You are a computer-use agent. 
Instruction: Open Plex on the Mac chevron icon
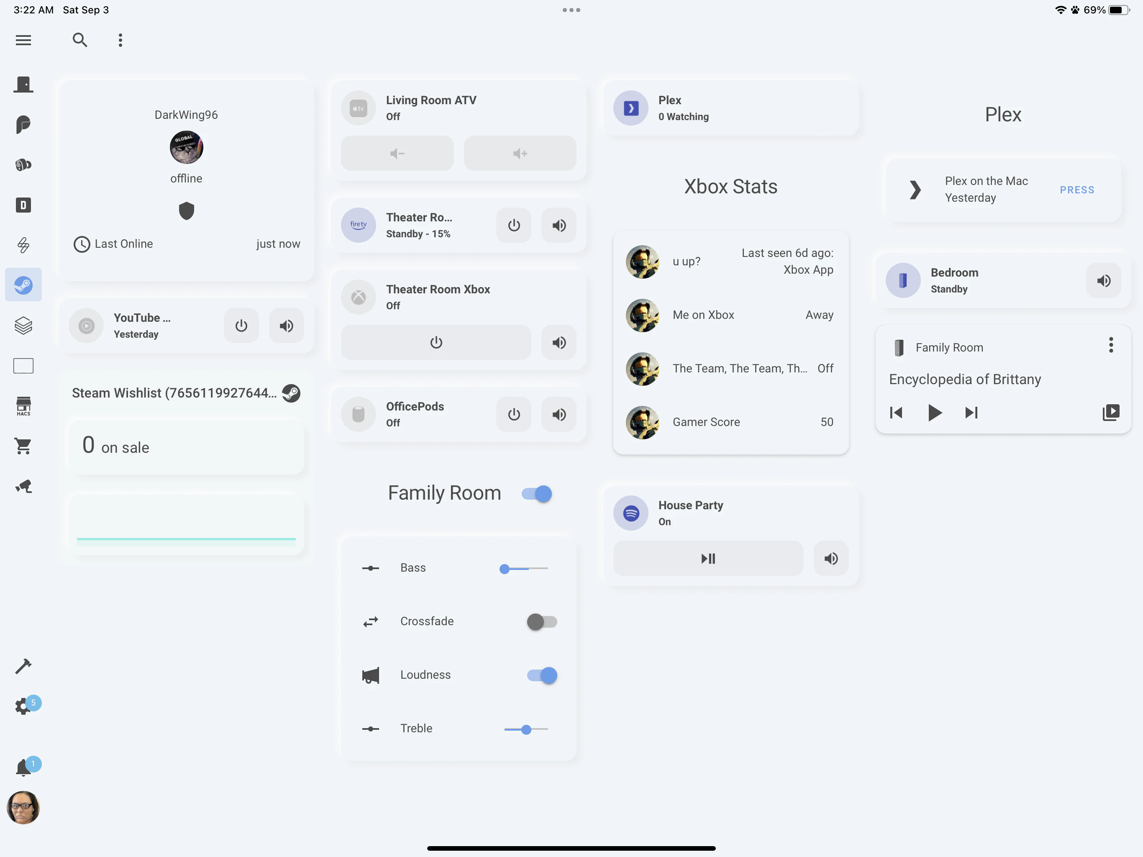[x=915, y=190]
